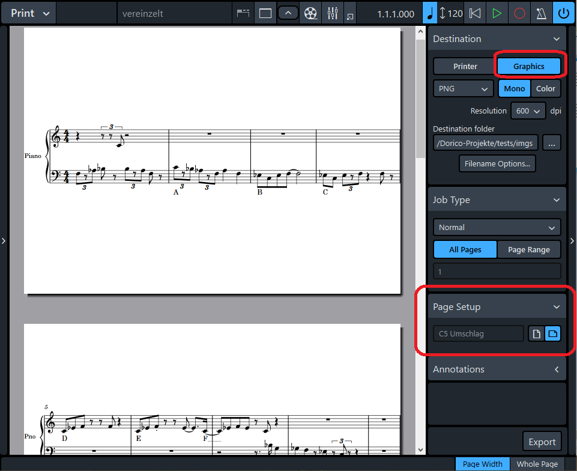Viewport: 577px width, 471px height.
Task: Click the preview scrollbar down arrow
Action: click(421, 449)
